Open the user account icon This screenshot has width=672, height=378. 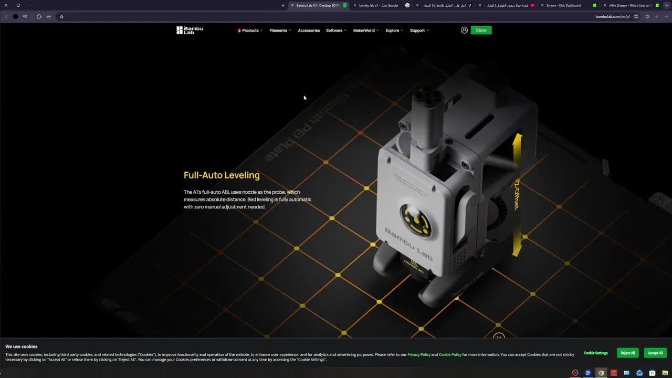pyautogui.click(x=464, y=30)
